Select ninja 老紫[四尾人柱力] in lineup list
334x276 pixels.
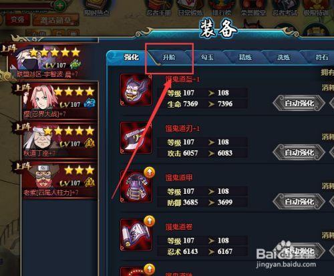[59, 179]
